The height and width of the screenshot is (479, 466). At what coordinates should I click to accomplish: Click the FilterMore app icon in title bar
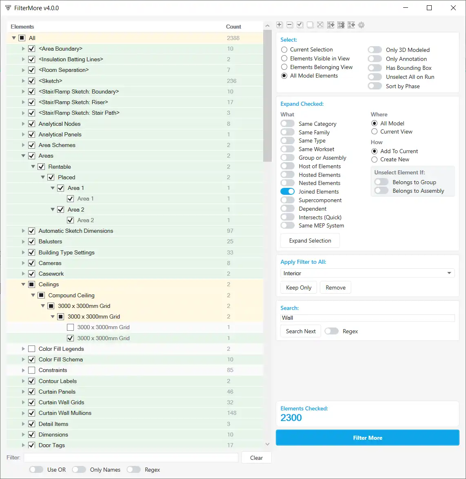coord(8,8)
